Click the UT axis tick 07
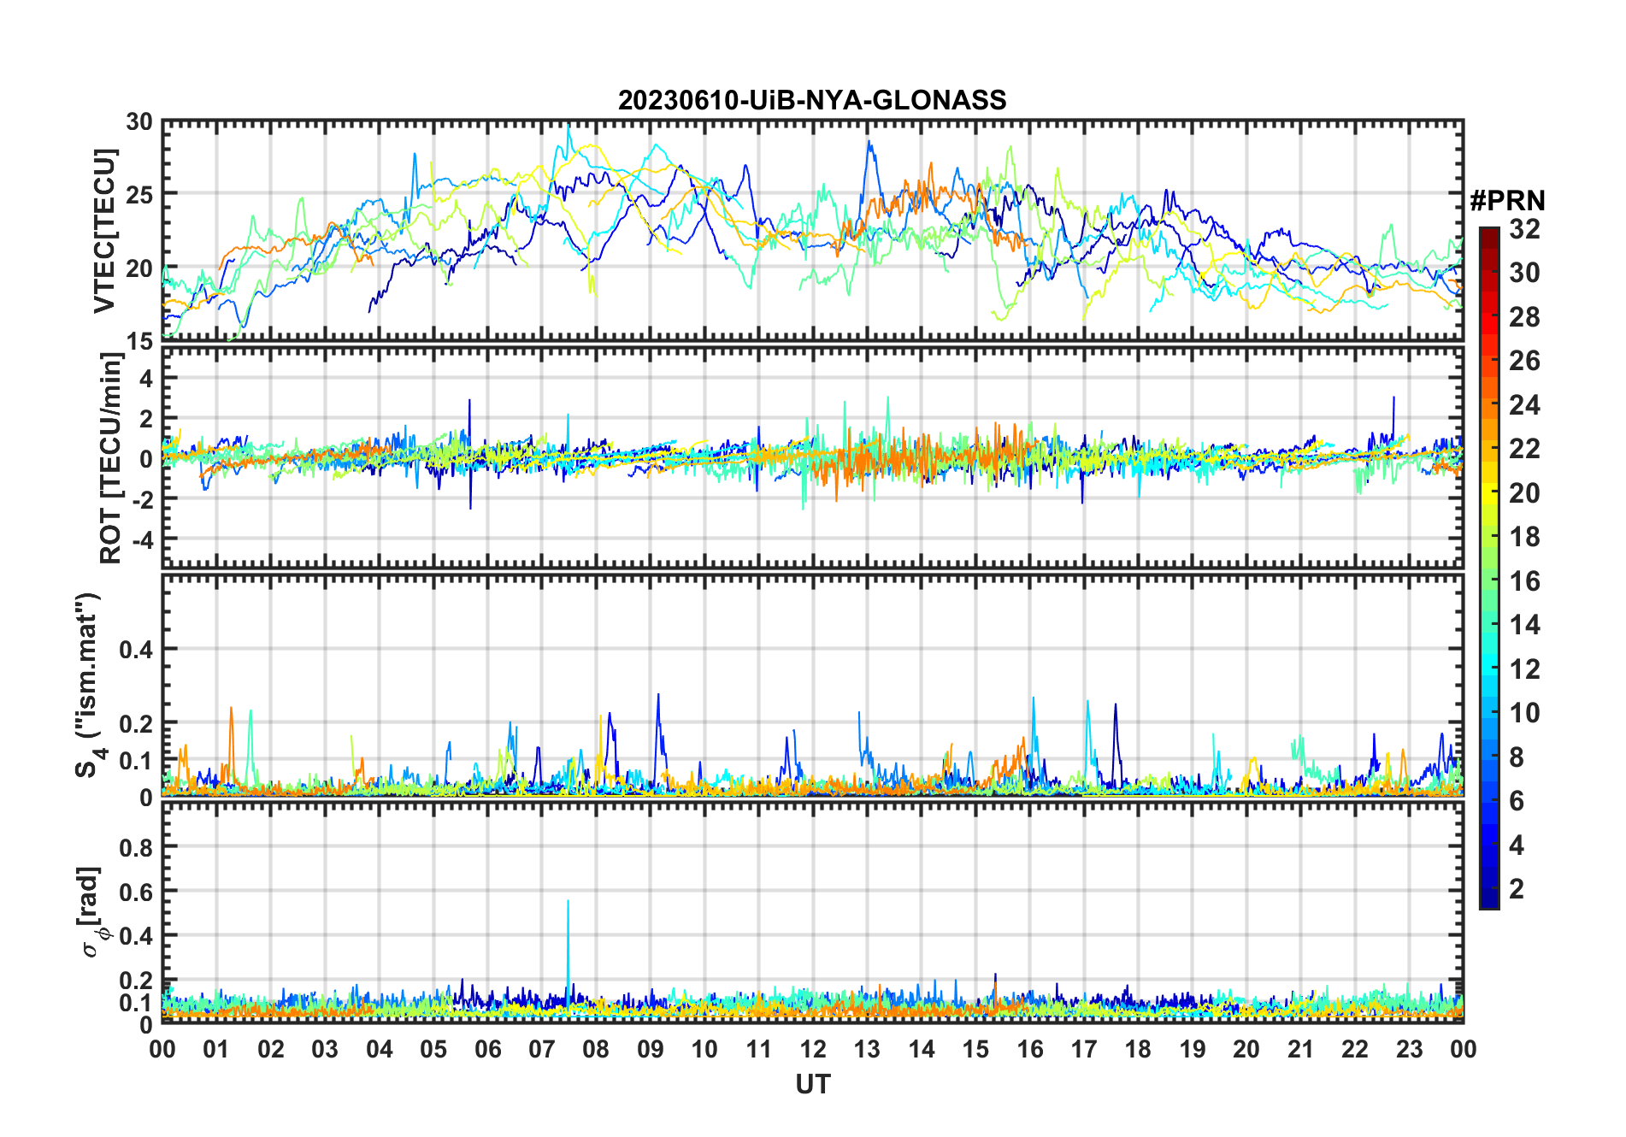This screenshot has width=1626, height=1137. 542,1049
